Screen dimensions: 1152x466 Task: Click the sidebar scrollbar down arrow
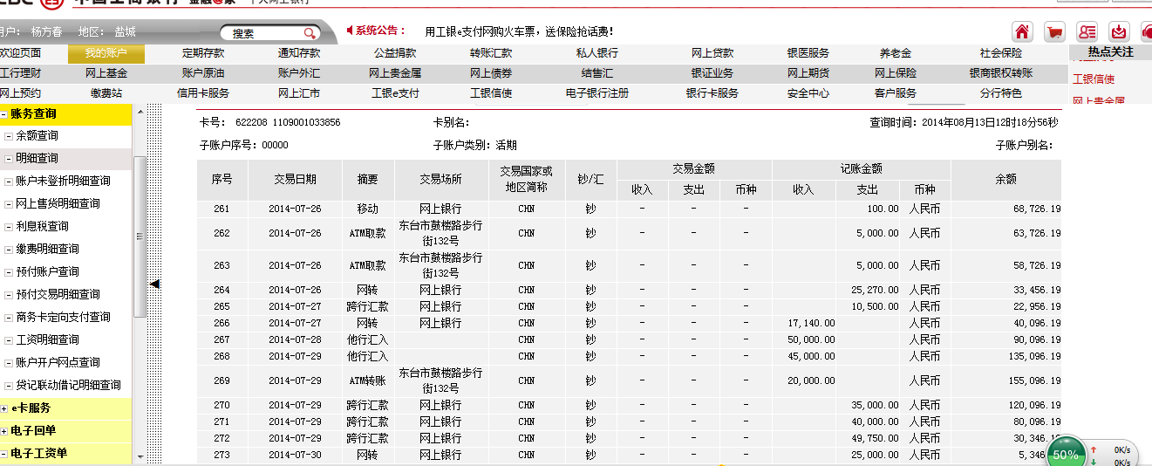coord(139,456)
